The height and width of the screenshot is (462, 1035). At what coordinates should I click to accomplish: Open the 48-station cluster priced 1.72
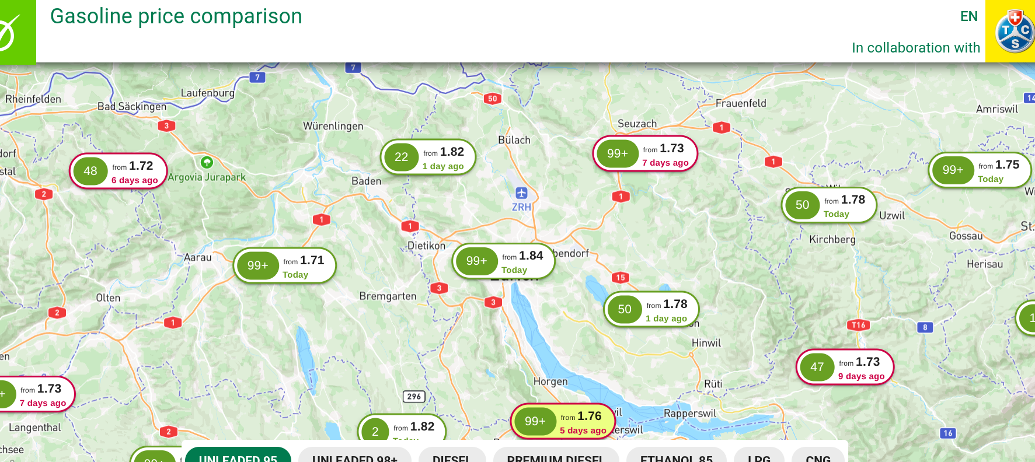pos(119,171)
